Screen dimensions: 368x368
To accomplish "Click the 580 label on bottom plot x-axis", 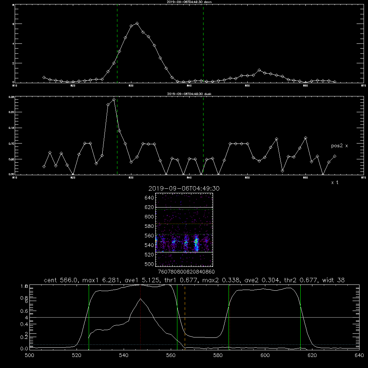I will [x=218, y=355].
